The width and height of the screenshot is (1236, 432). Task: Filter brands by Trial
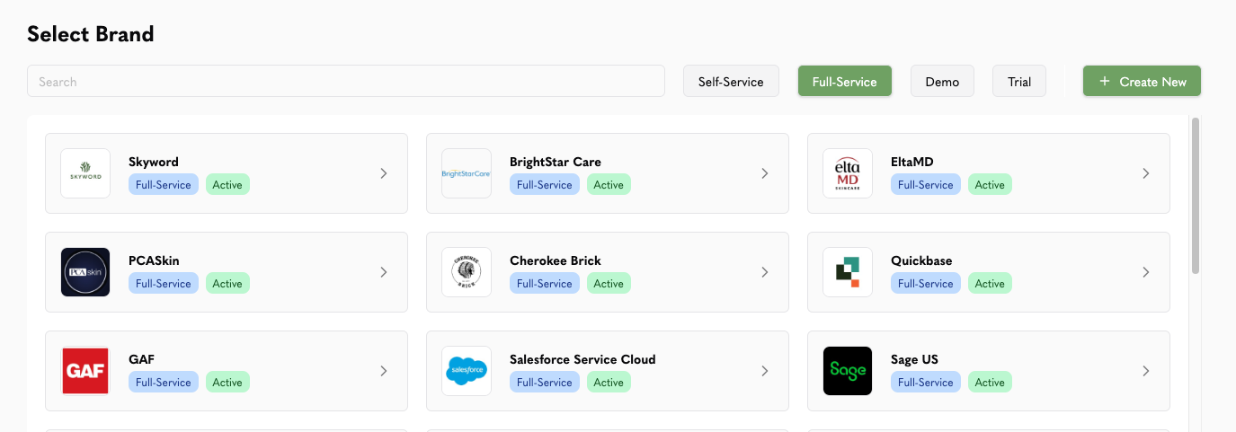[x=1019, y=82]
